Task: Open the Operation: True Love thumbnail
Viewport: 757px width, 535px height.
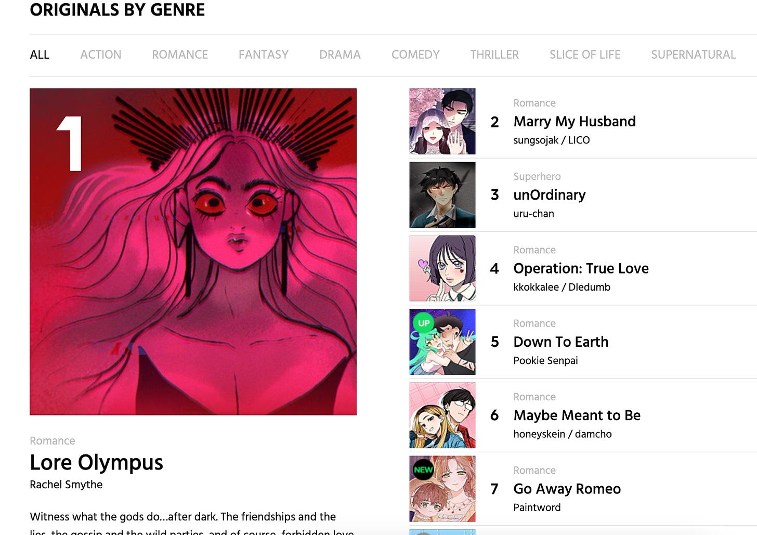Action: (x=442, y=268)
